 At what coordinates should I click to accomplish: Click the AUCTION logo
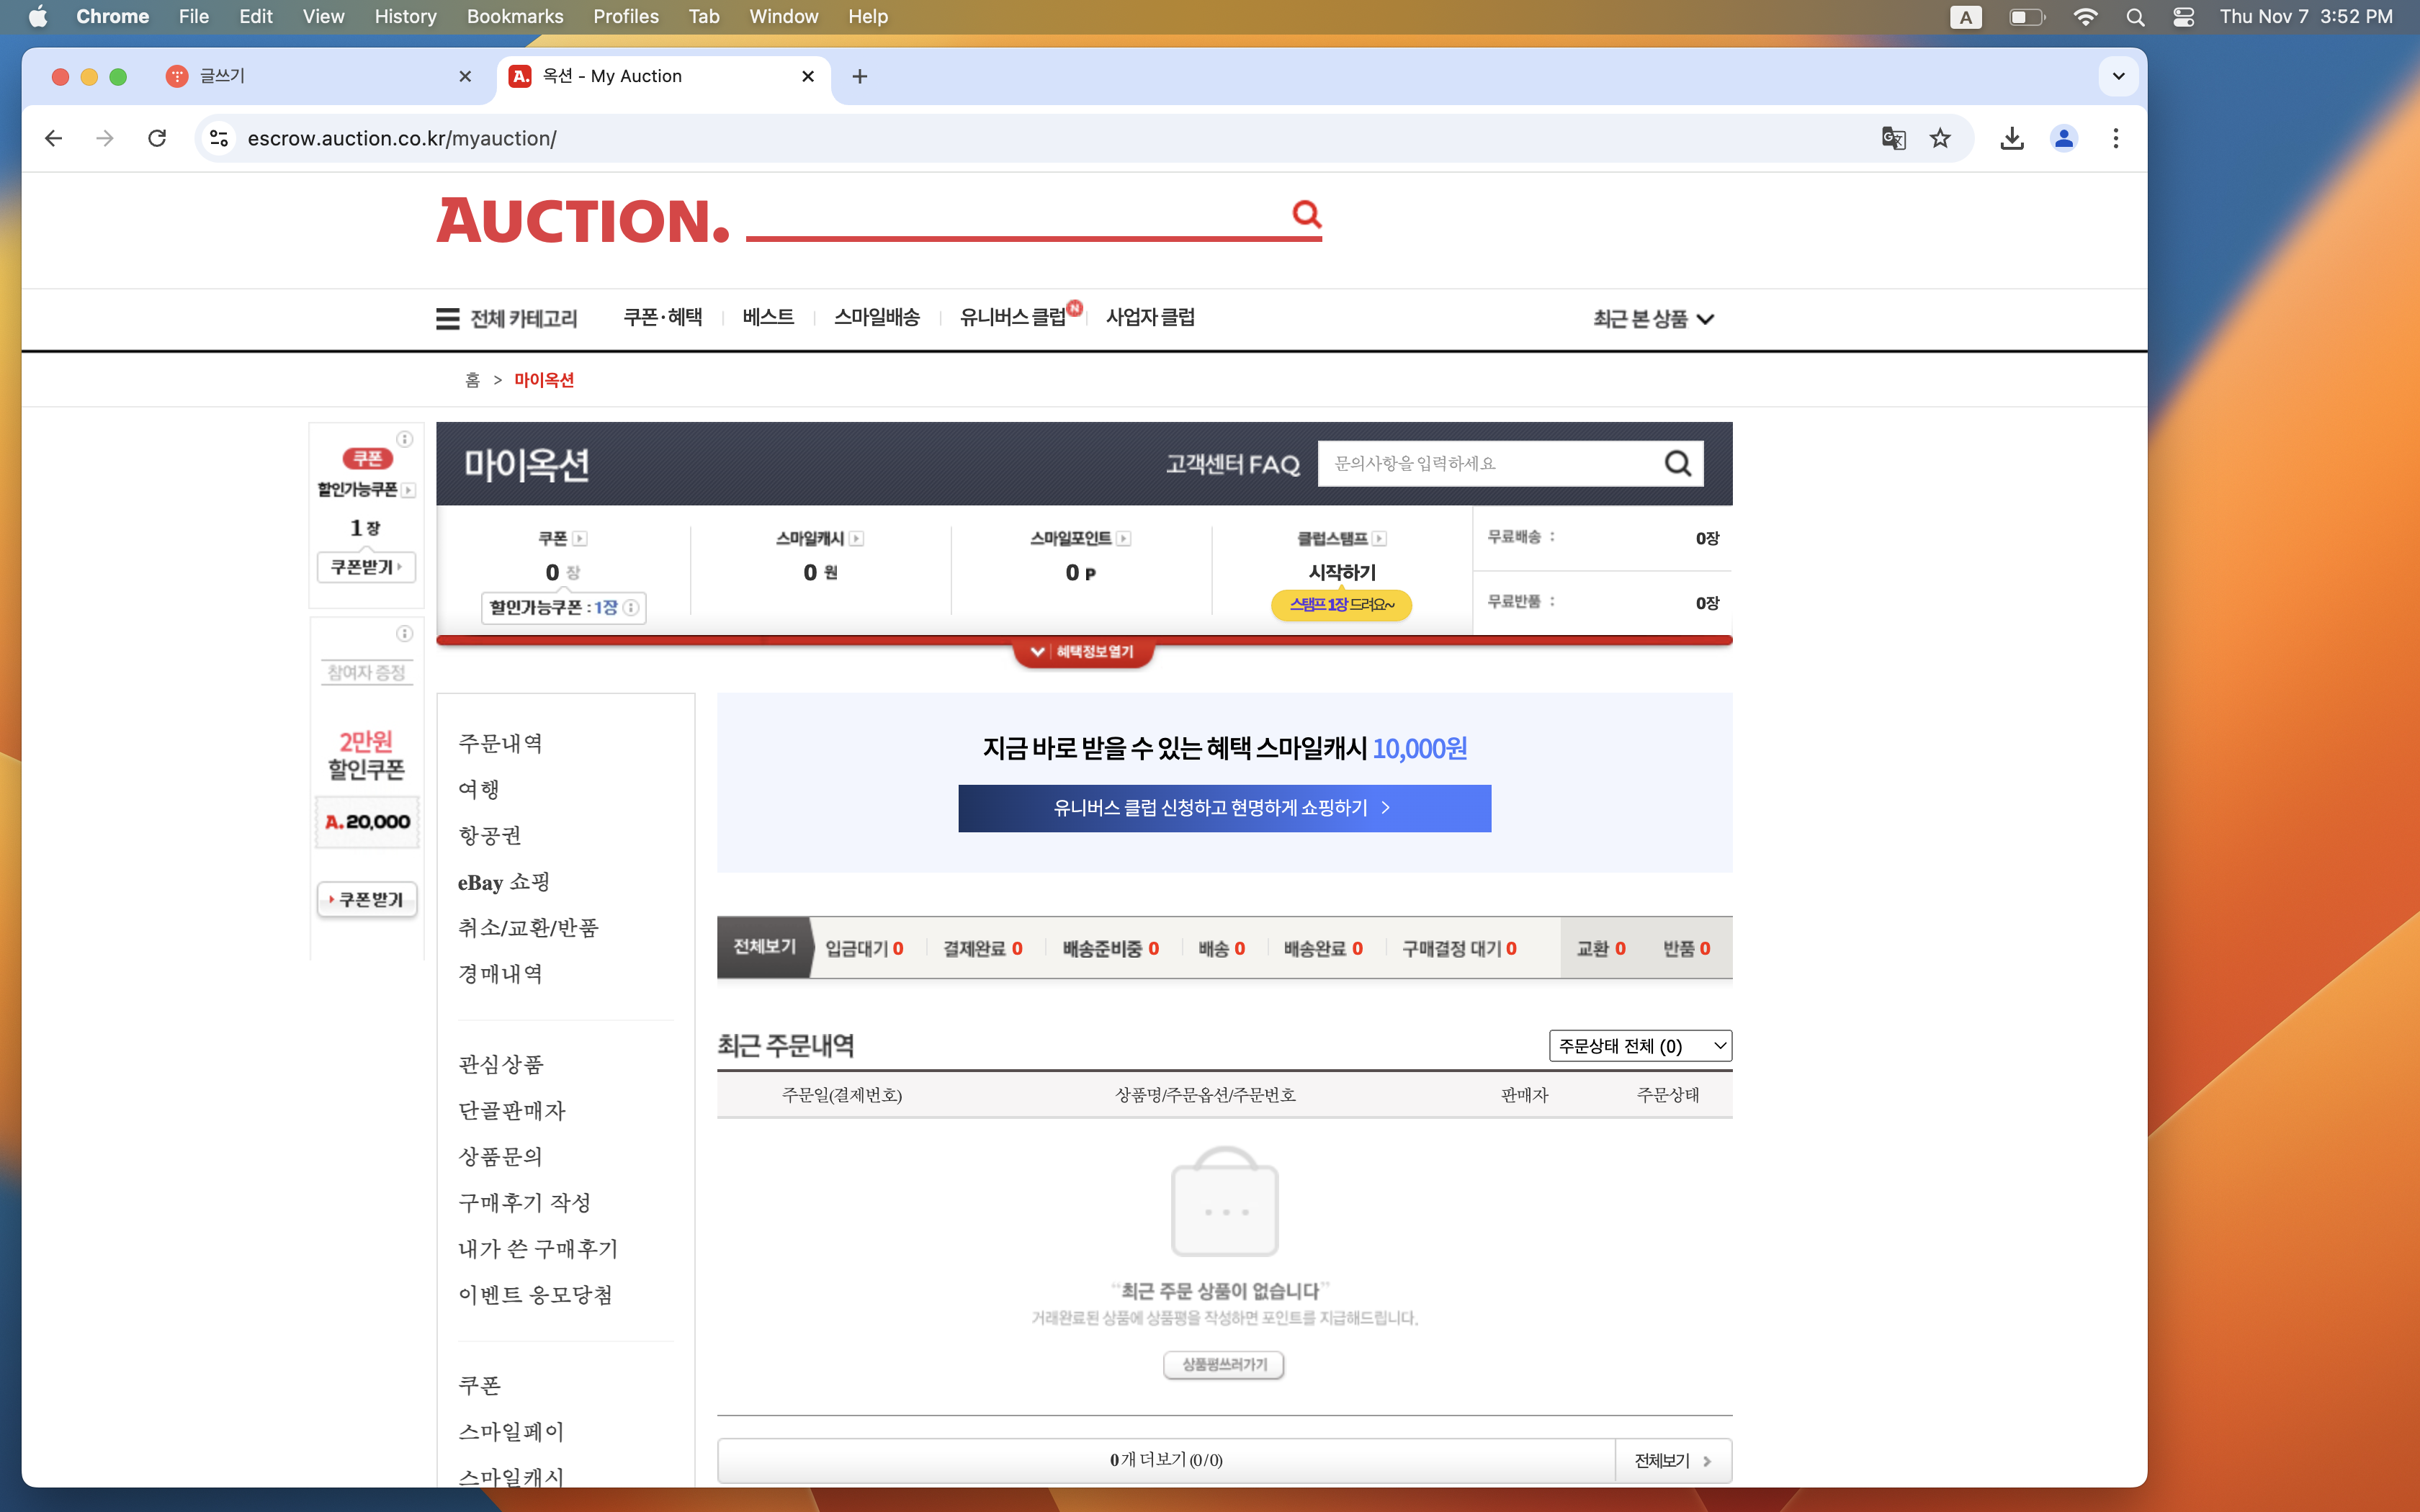click(583, 221)
